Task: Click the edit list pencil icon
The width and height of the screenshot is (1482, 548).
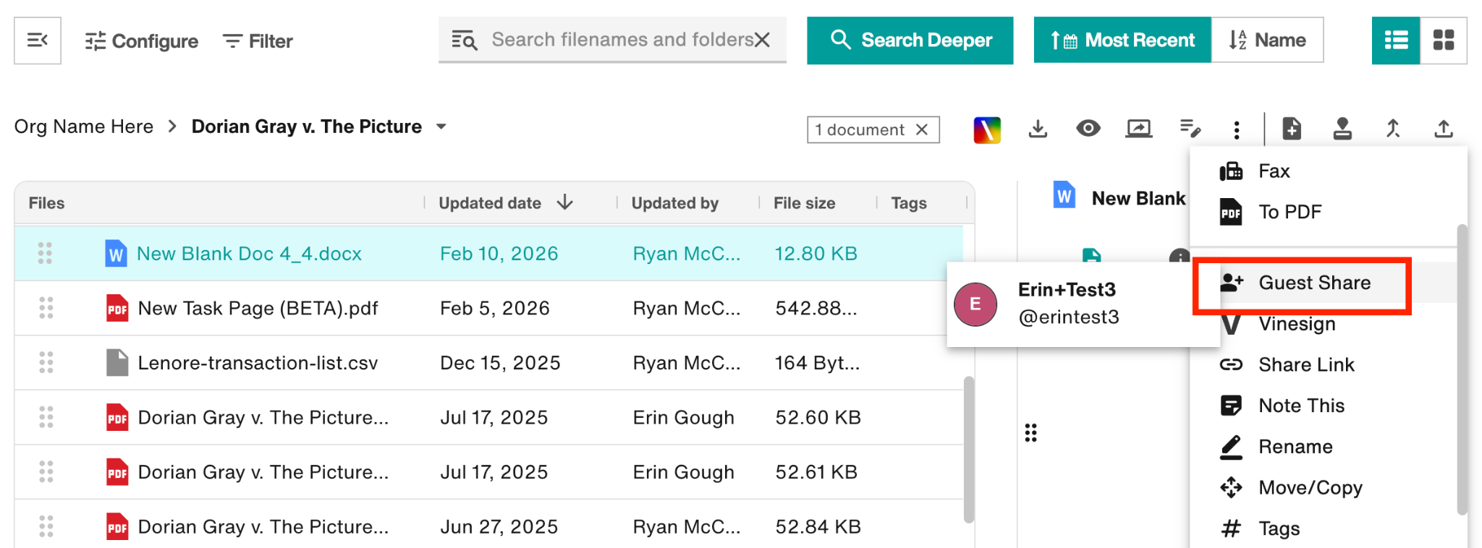Action: pyautogui.click(x=1190, y=129)
